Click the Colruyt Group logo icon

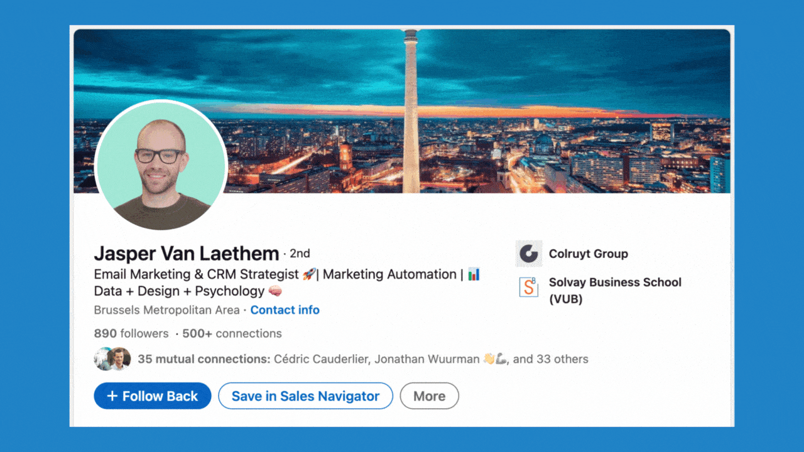pos(529,254)
